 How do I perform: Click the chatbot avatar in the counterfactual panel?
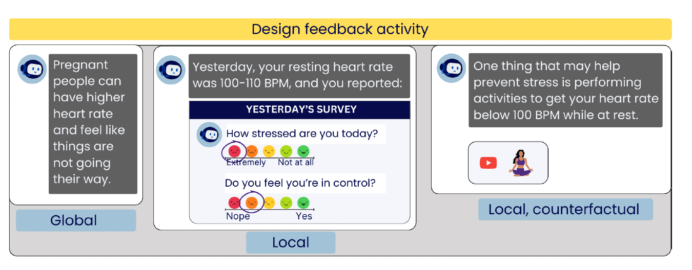point(452,69)
